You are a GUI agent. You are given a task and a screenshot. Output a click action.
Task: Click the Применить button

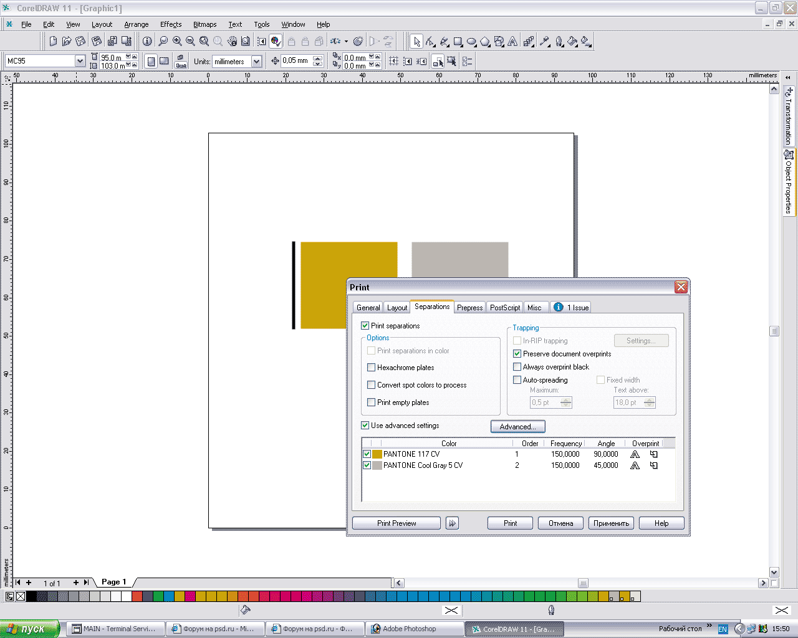click(612, 523)
